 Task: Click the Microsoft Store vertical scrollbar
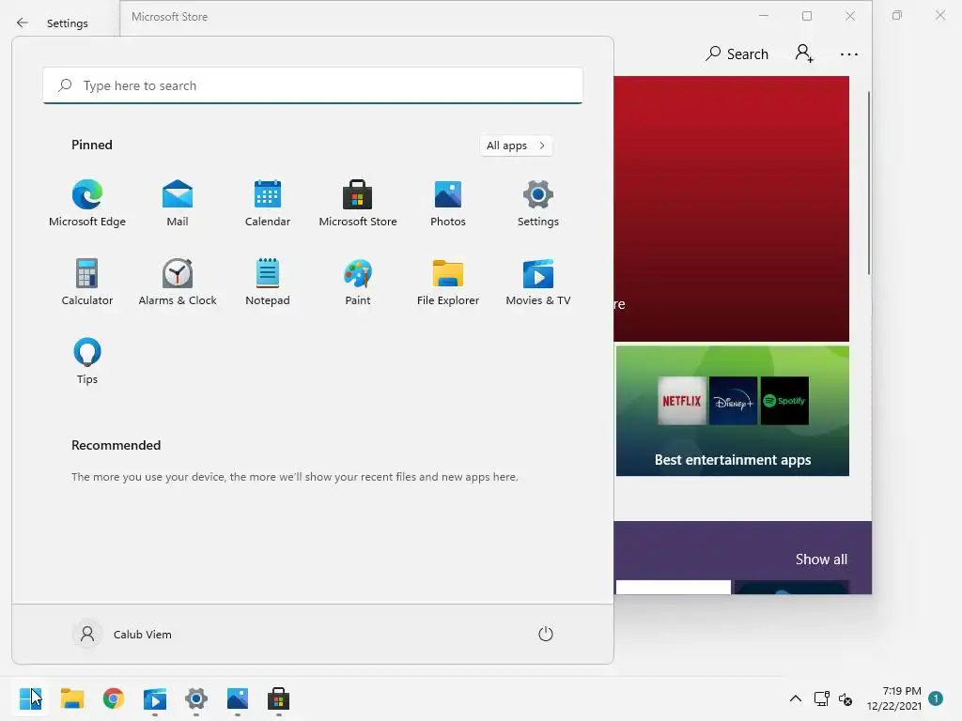click(x=869, y=183)
